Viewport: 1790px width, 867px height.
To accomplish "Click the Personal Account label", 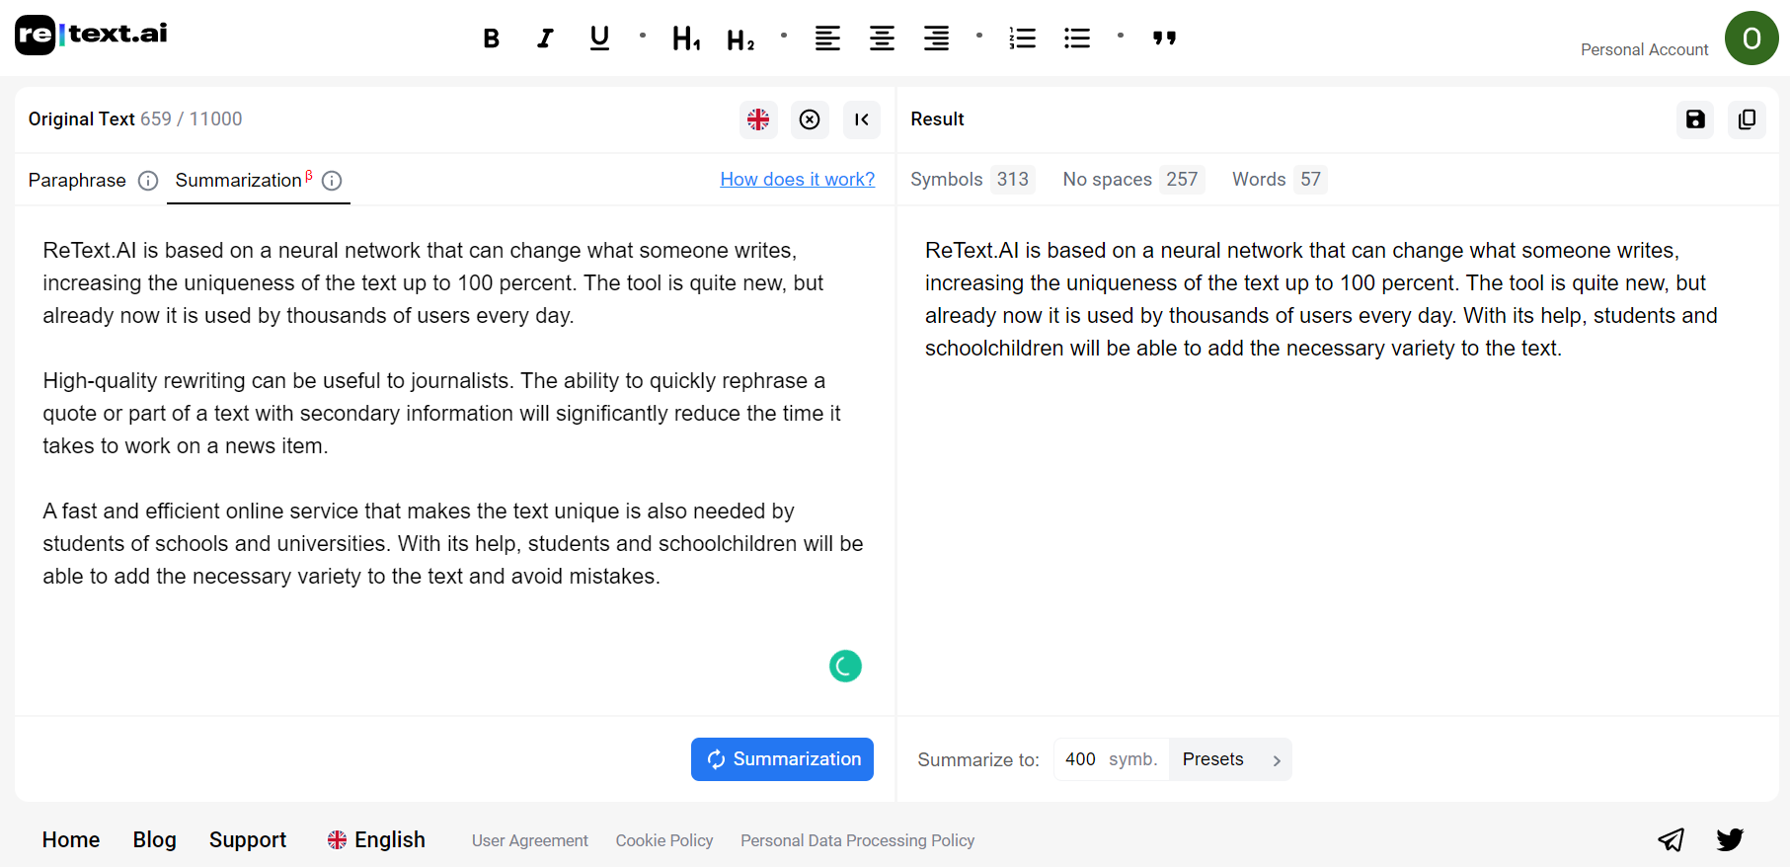I will click(1645, 49).
